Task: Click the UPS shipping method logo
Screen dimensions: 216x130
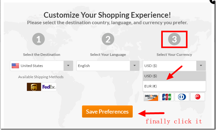Action: point(34,87)
